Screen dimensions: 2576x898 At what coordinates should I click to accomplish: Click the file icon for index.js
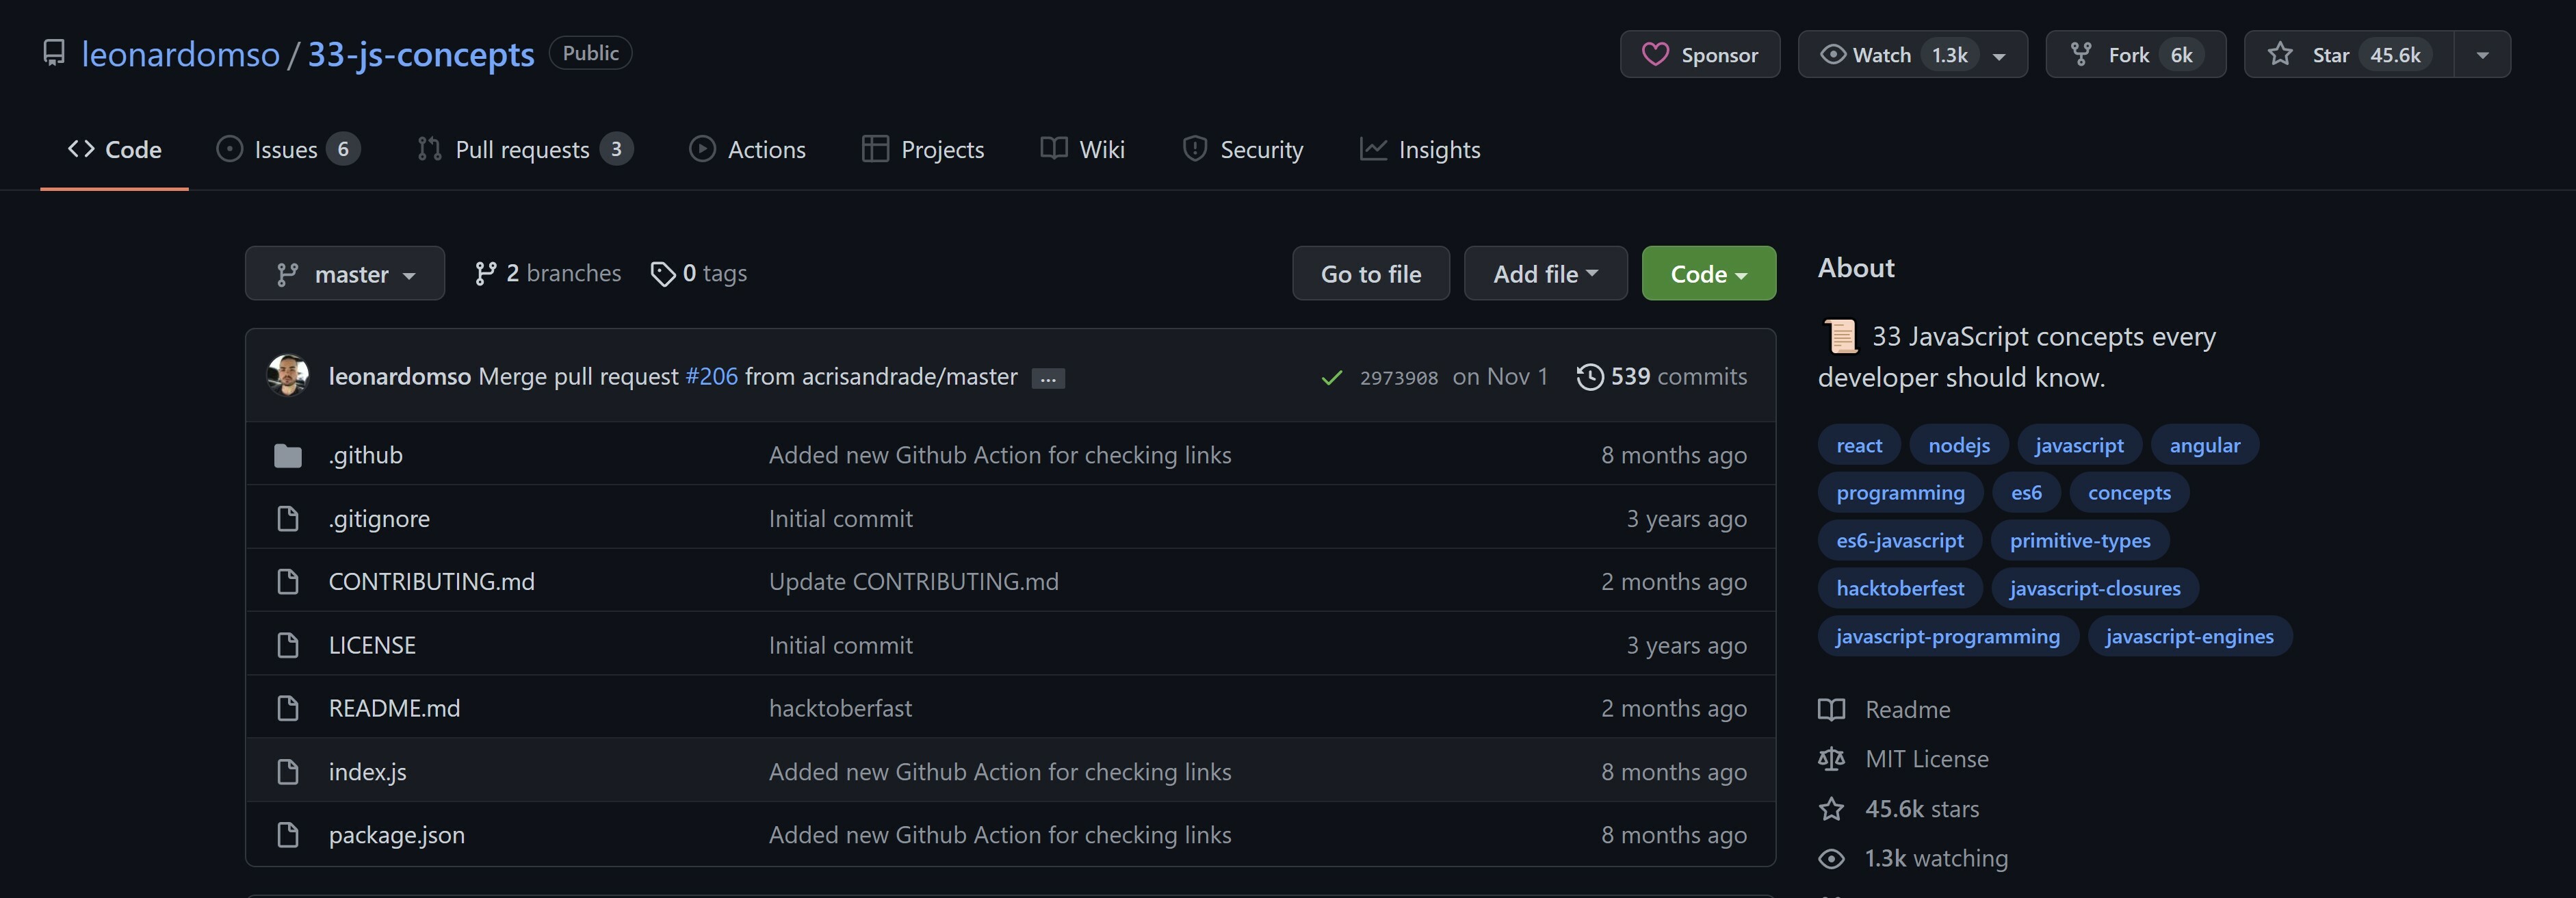(288, 771)
